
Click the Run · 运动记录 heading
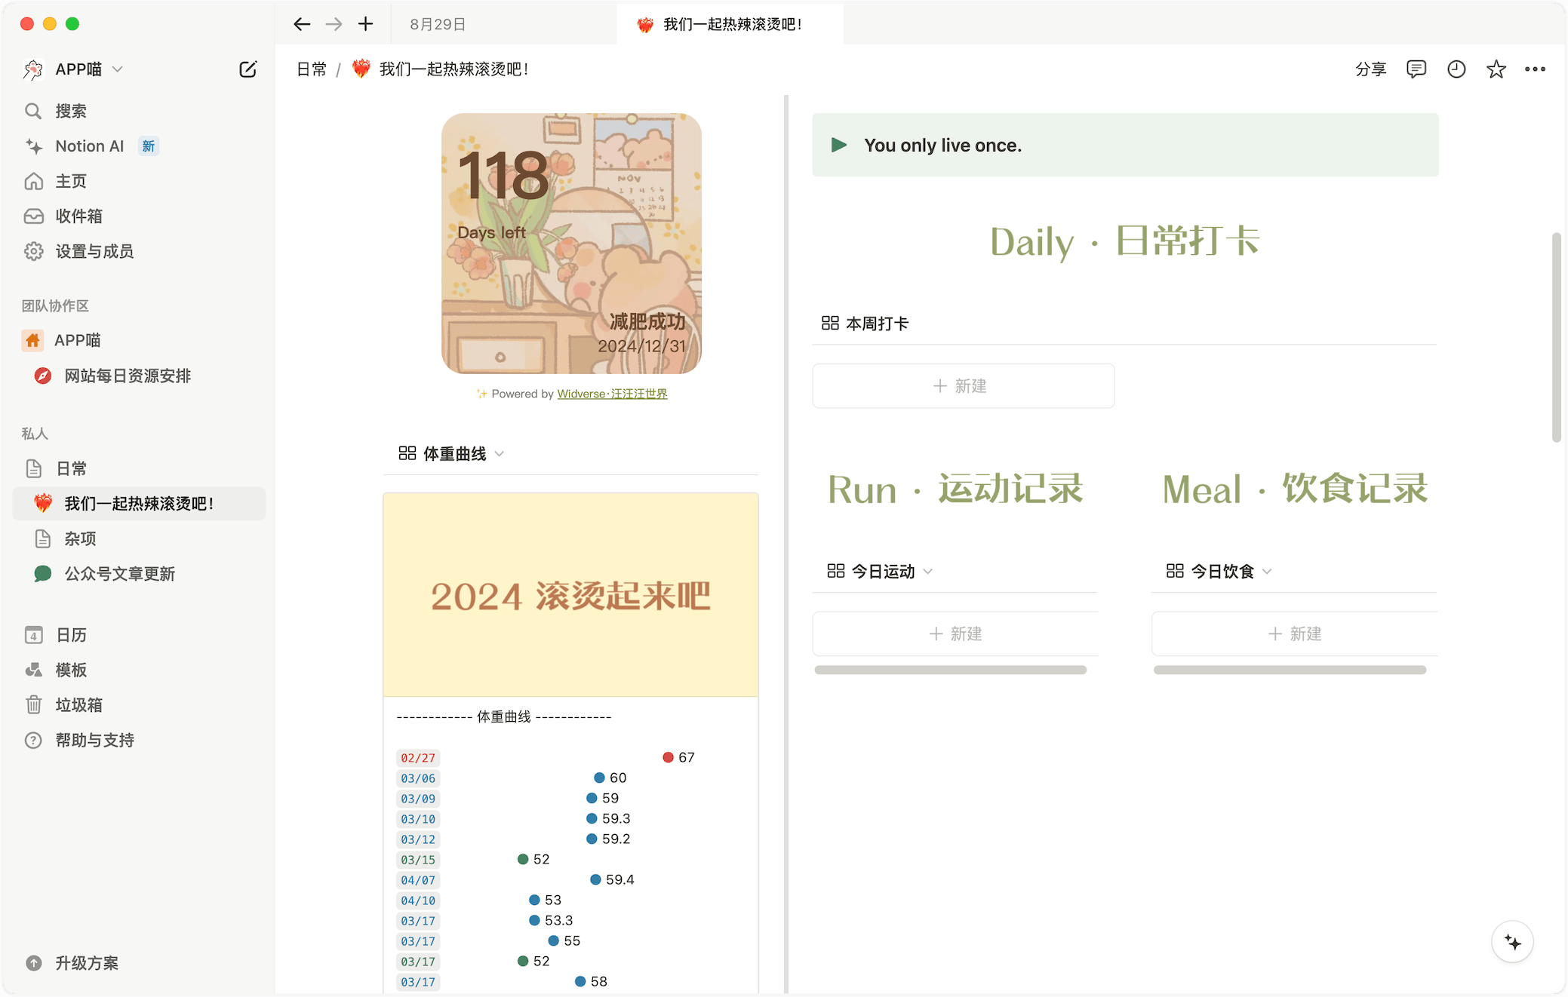pos(955,489)
